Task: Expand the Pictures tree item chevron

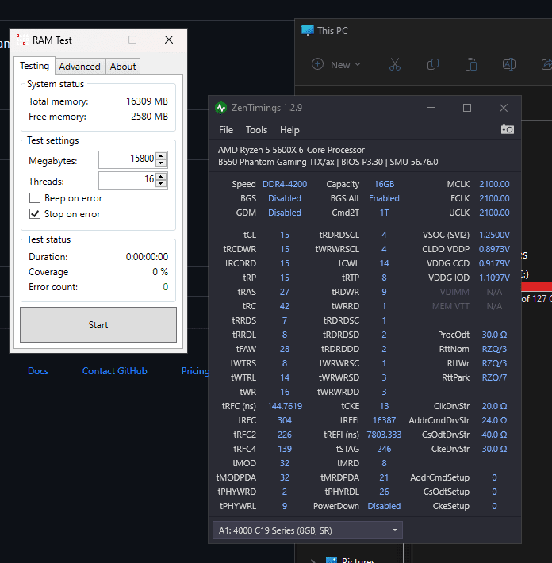Action: [x=313, y=561]
